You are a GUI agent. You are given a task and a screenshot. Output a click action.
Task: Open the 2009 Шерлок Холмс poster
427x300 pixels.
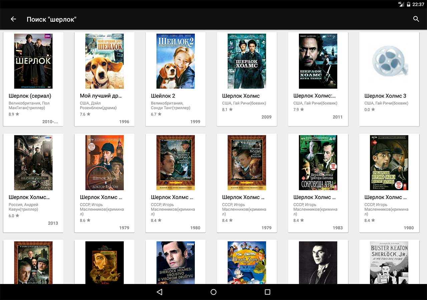pyautogui.click(x=247, y=61)
